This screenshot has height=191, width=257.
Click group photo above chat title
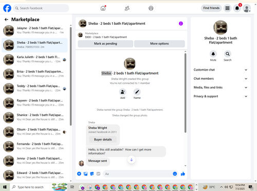pos(130,63)
